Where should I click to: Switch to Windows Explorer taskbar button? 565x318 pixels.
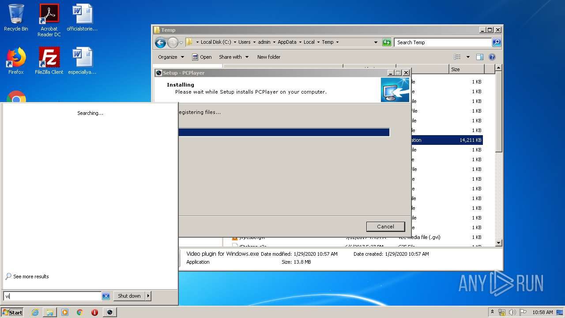click(x=50, y=312)
